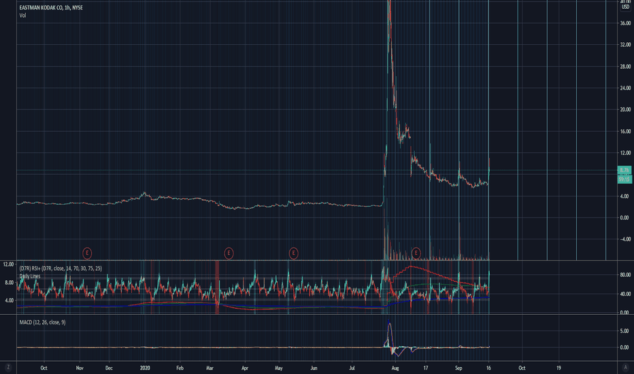Click the 12.00 label on the right price axis

(625, 153)
